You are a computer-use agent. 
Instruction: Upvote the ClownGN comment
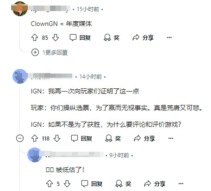[x=35, y=37]
